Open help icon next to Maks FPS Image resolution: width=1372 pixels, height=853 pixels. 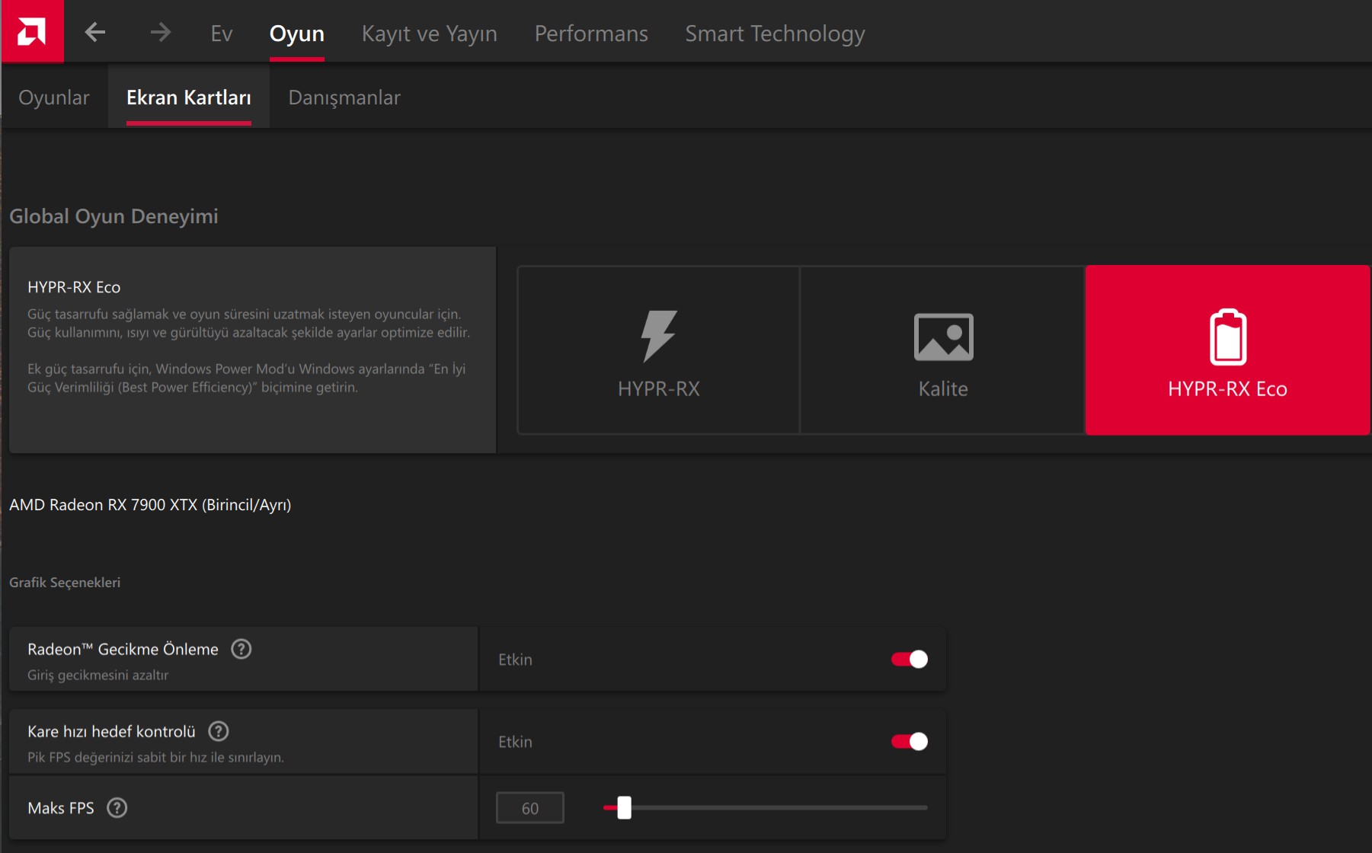point(117,807)
